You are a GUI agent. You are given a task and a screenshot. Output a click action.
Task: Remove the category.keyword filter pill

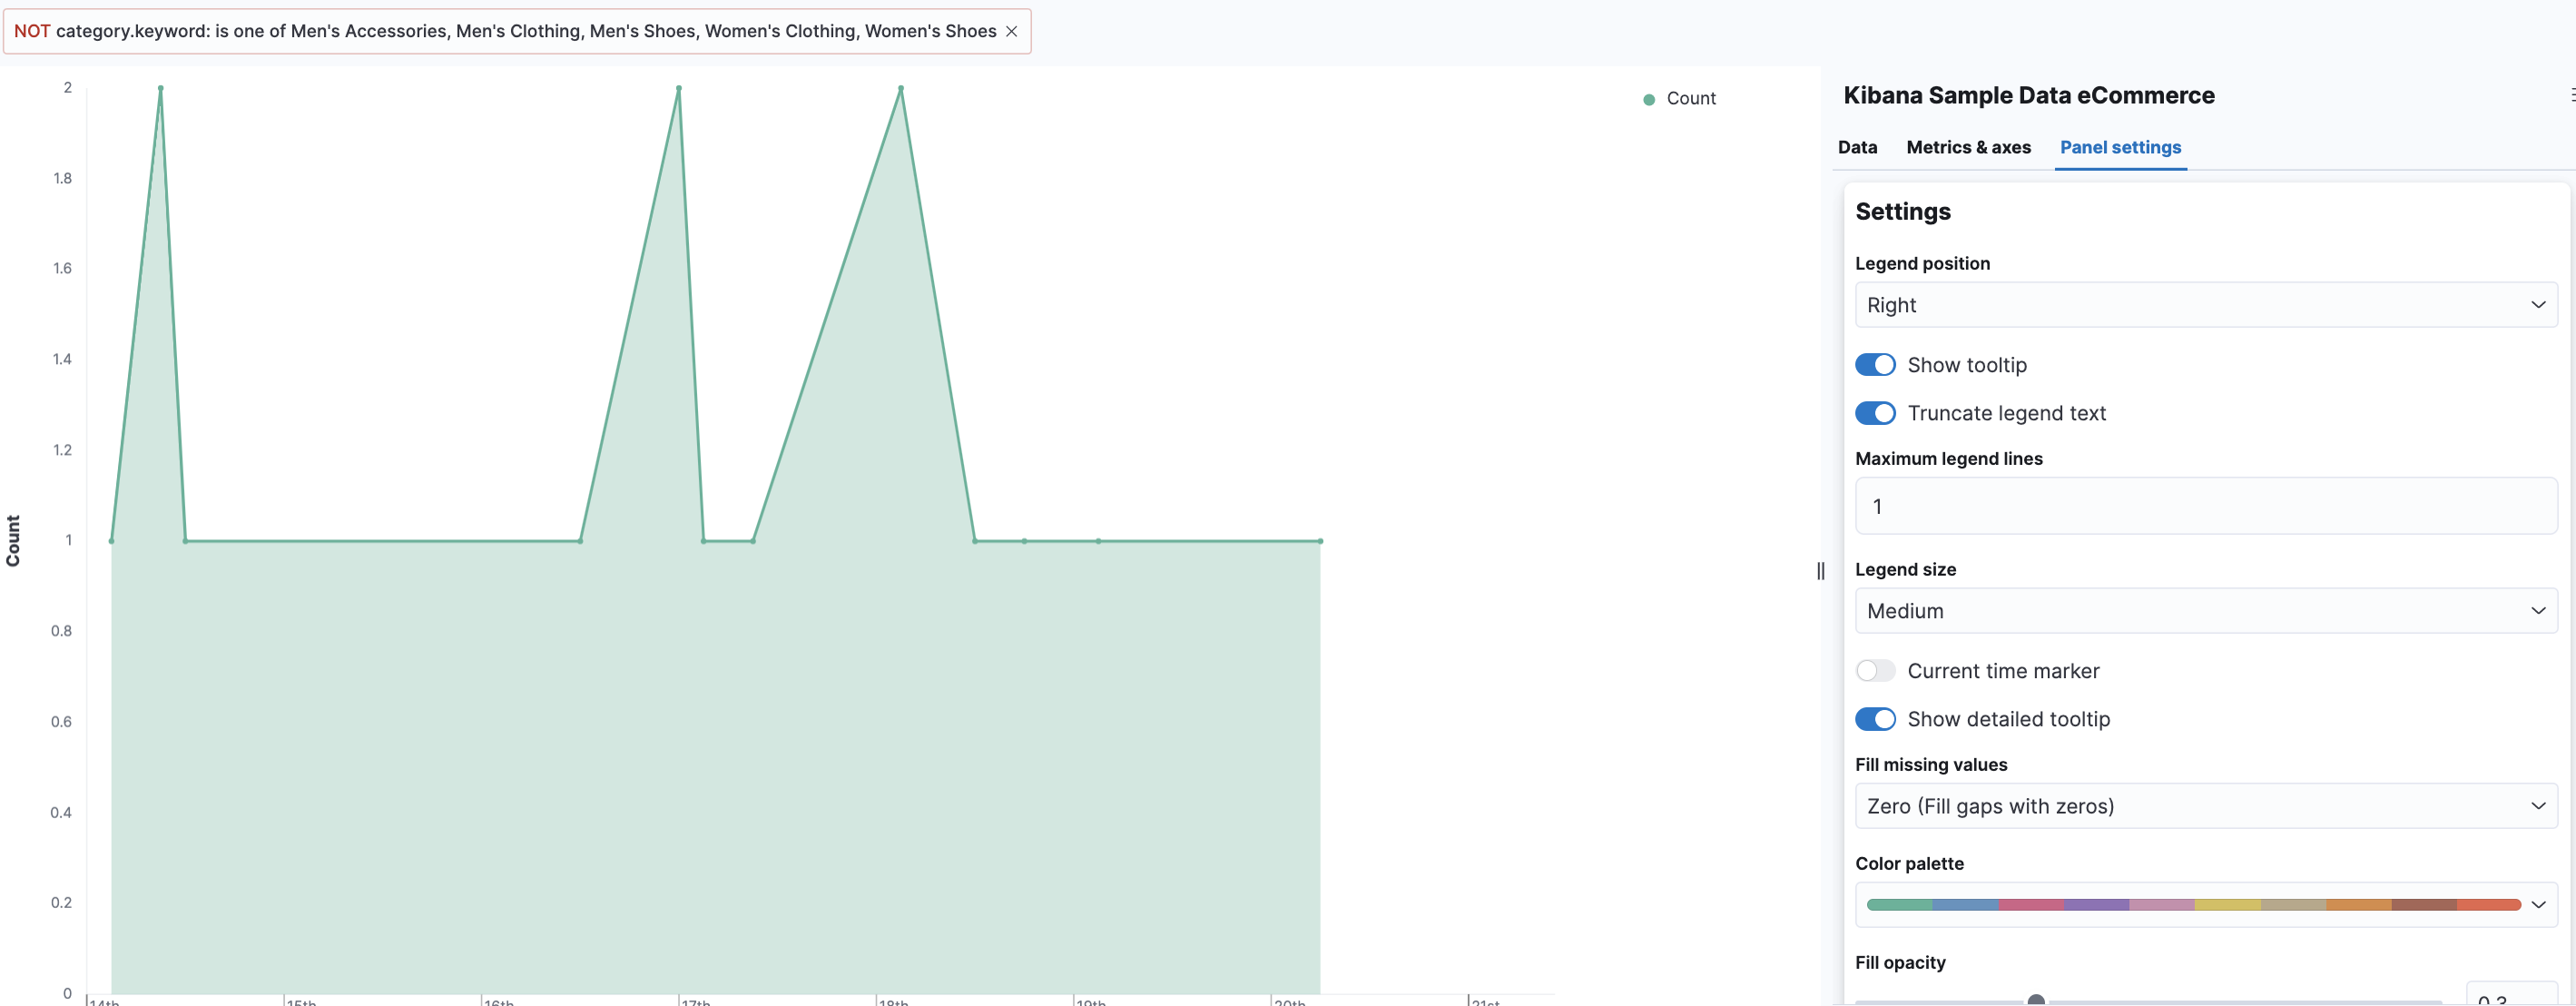(x=1011, y=31)
